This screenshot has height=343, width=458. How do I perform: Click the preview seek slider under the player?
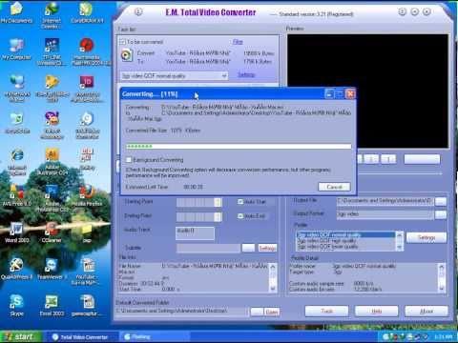400,173
